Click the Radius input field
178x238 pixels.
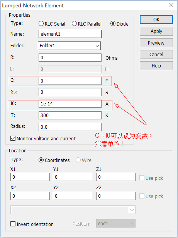click(x=70, y=127)
